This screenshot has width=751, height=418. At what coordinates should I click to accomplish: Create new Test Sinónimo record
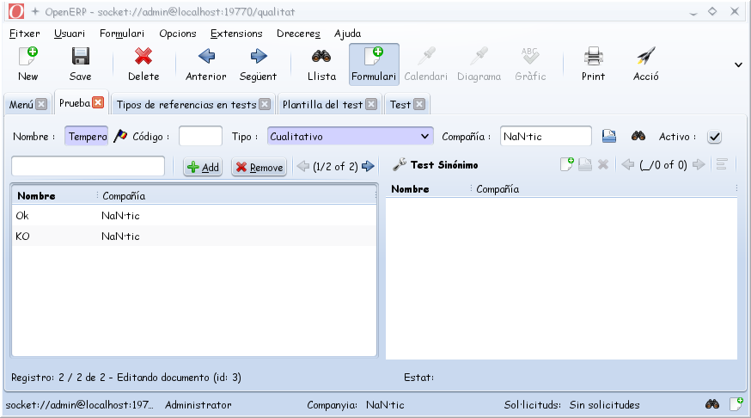566,164
